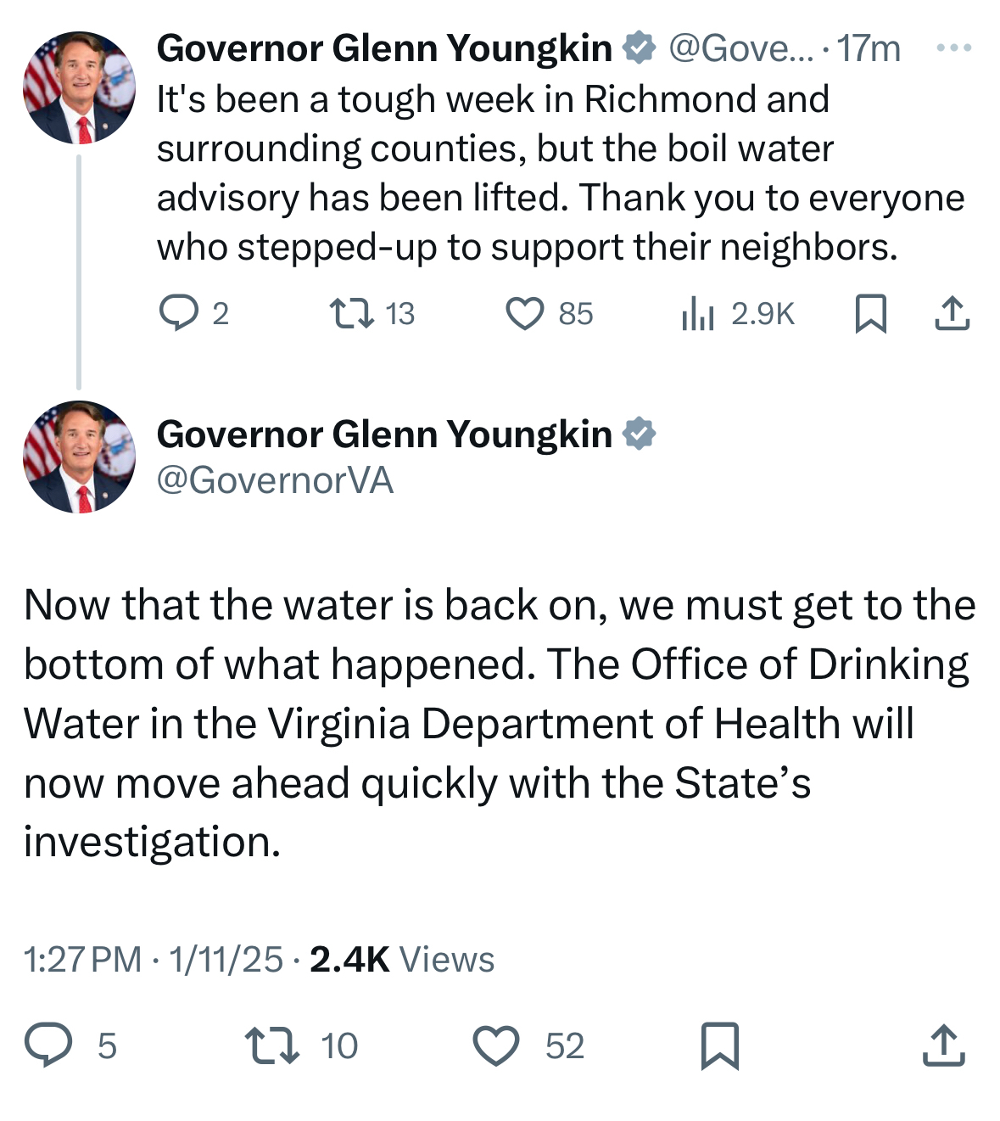1000x1121 pixels.
Task: View analytics for the first tweet
Action: (698, 313)
